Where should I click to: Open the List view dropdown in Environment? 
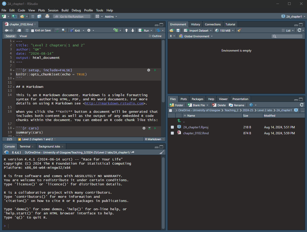pos(288,31)
